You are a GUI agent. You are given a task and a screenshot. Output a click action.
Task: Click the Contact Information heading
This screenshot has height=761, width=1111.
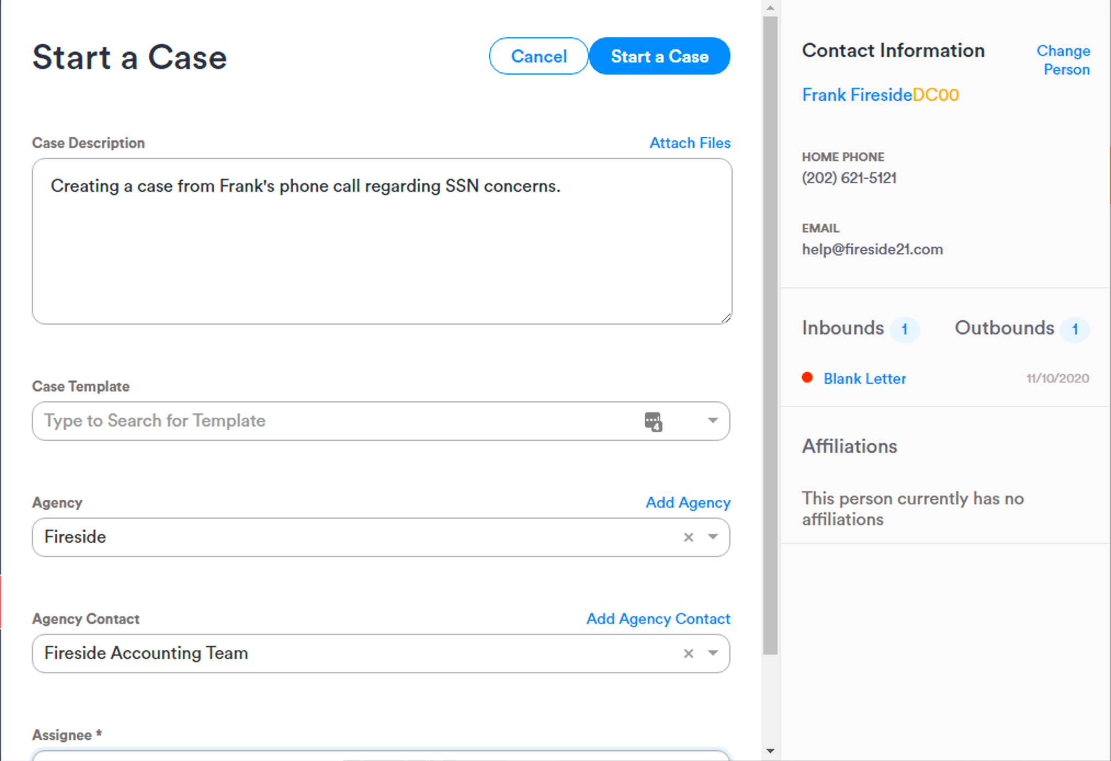[893, 50]
